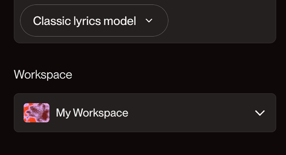Show the workspace list using the right-side arrow
Viewport: 286px width, 155px height.
point(260,113)
